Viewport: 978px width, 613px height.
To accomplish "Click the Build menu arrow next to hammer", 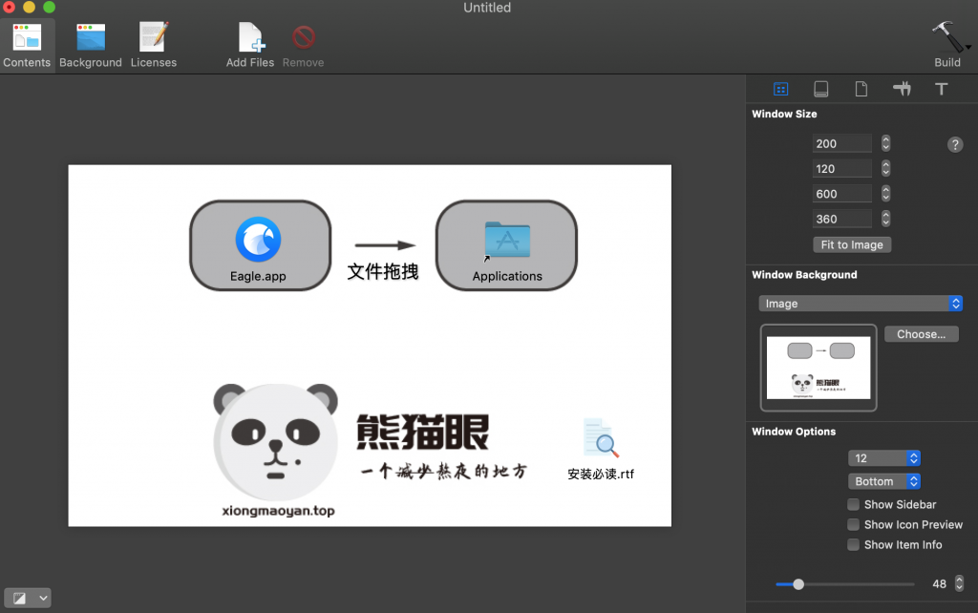I will [x=968, y=47].
